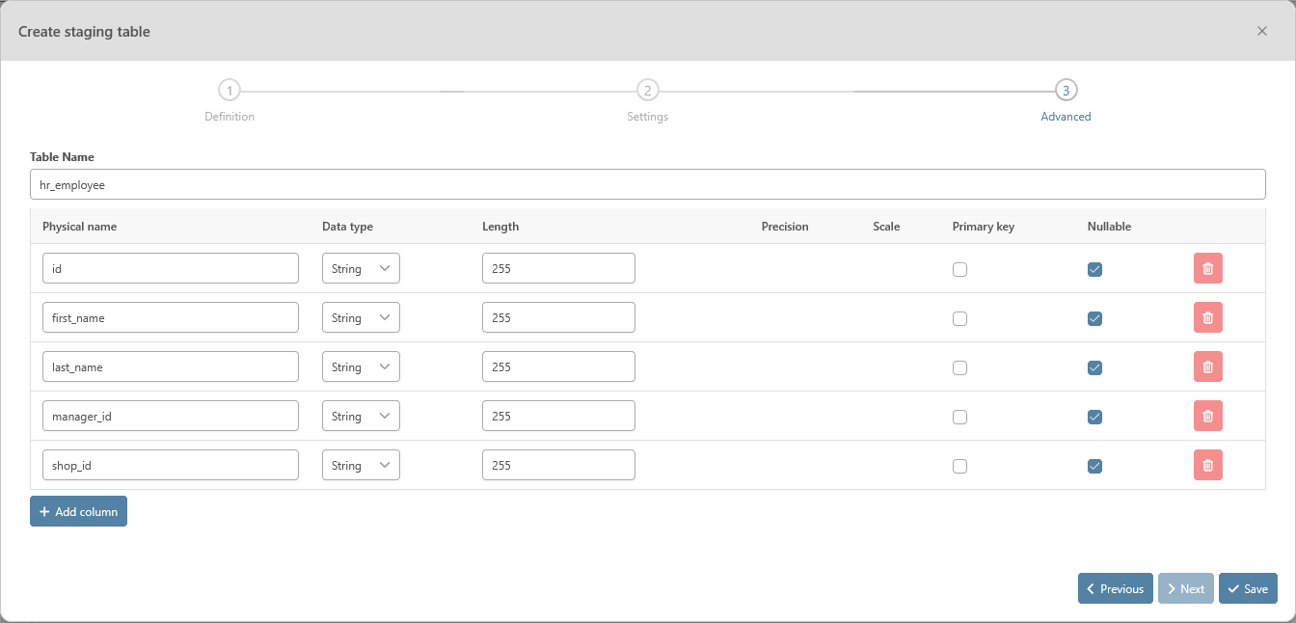Jump to step 2 Settings
The image size is (1296, 623).
click(x=647, y=91)
